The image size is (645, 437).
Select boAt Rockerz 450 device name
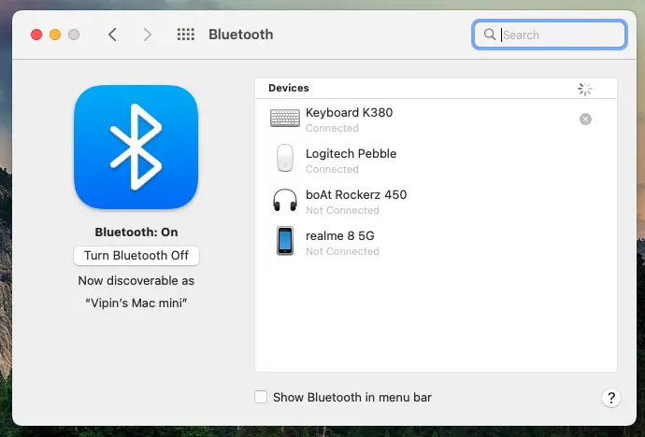click(x=356, y=194)
